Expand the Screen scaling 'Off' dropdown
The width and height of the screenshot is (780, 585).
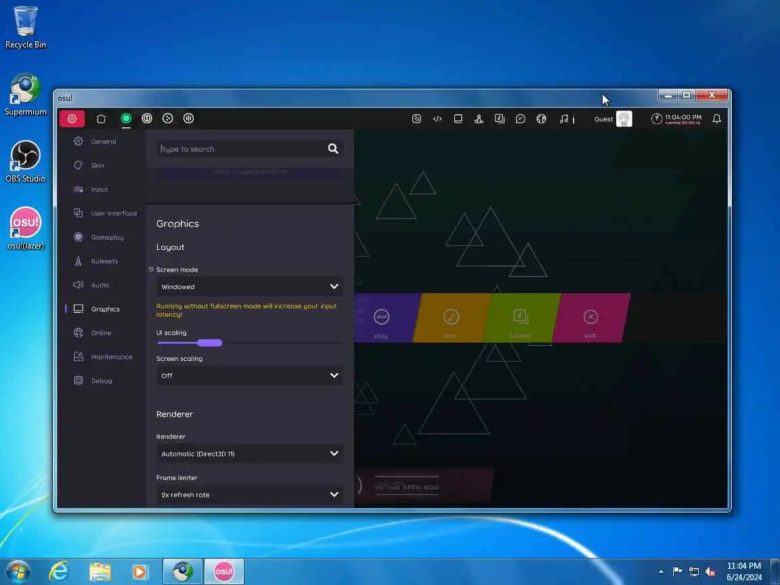point(250,376)
